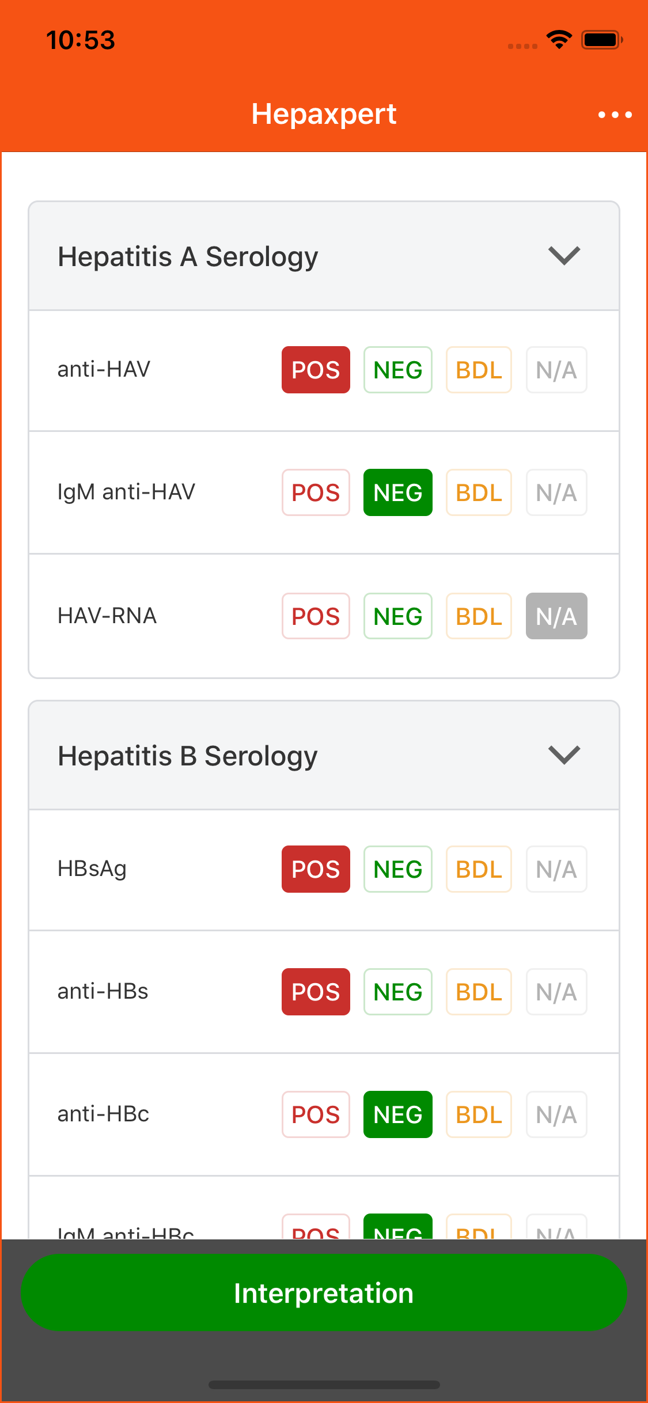The image size is (648, 1403).
Task: Set HBsAg to NEG
Action: 397,869
